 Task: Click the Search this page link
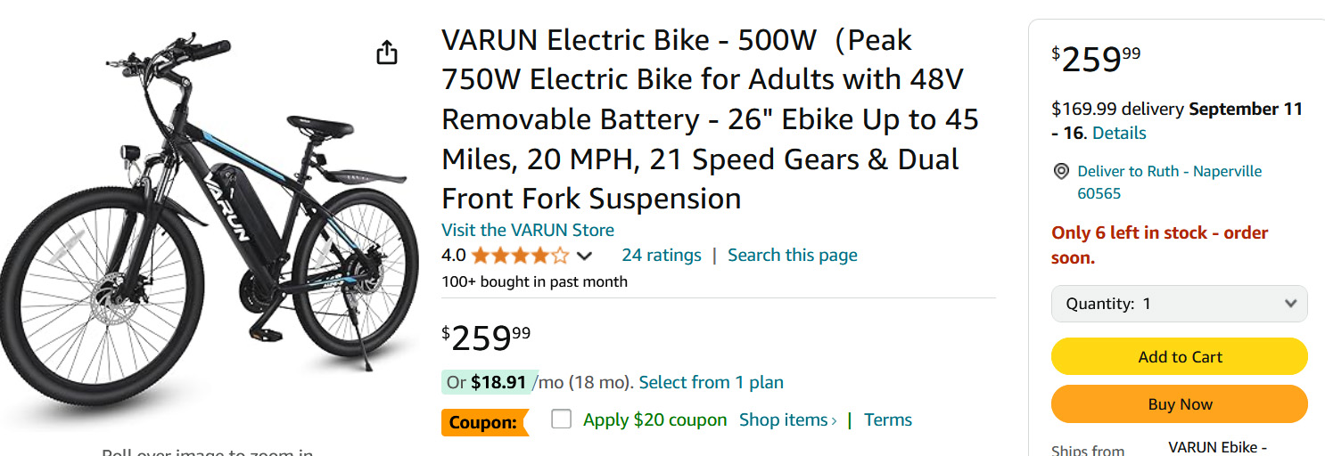[x=792, y=256]
